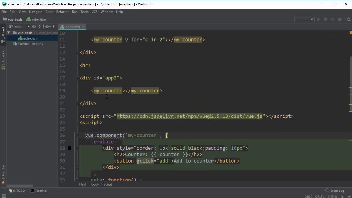Click the Debug bug icon

(x=325, y=20)
